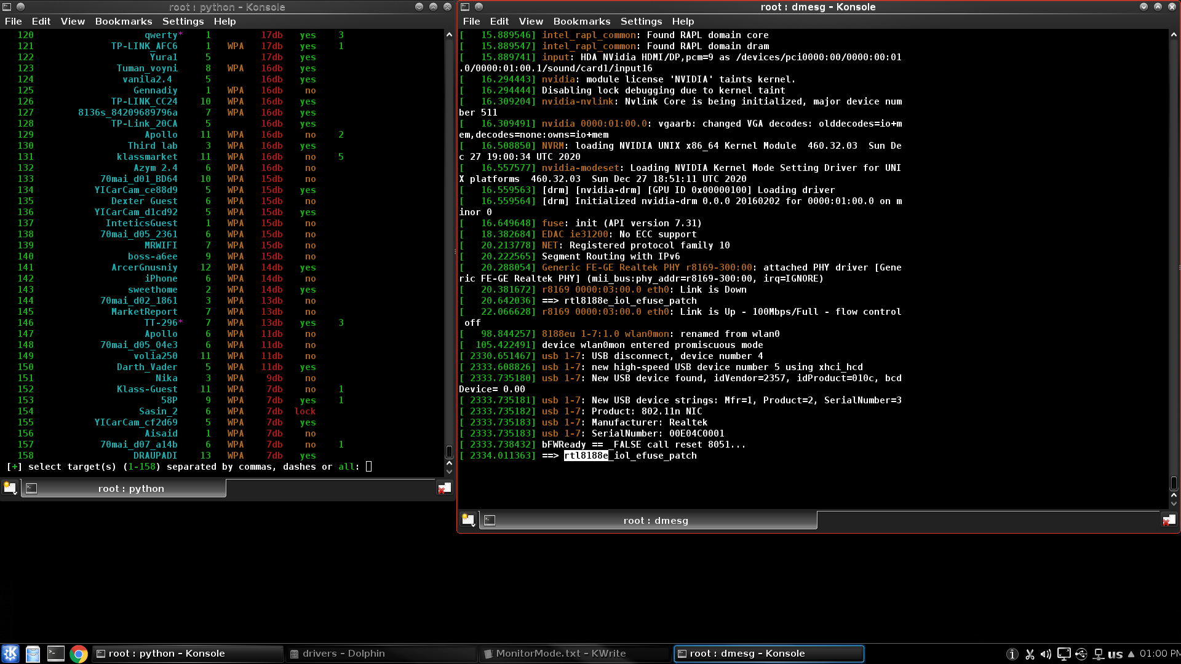Open the Klipper clipboard scissors icon
Viewport: 1181px width, 664px height.
pyautogui.click(x=1030, y=654)
